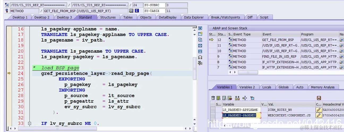Viewport: 344px width, 132px height.
Task: Switch to Variables 2 tab
Action: (x=247, y=87)
